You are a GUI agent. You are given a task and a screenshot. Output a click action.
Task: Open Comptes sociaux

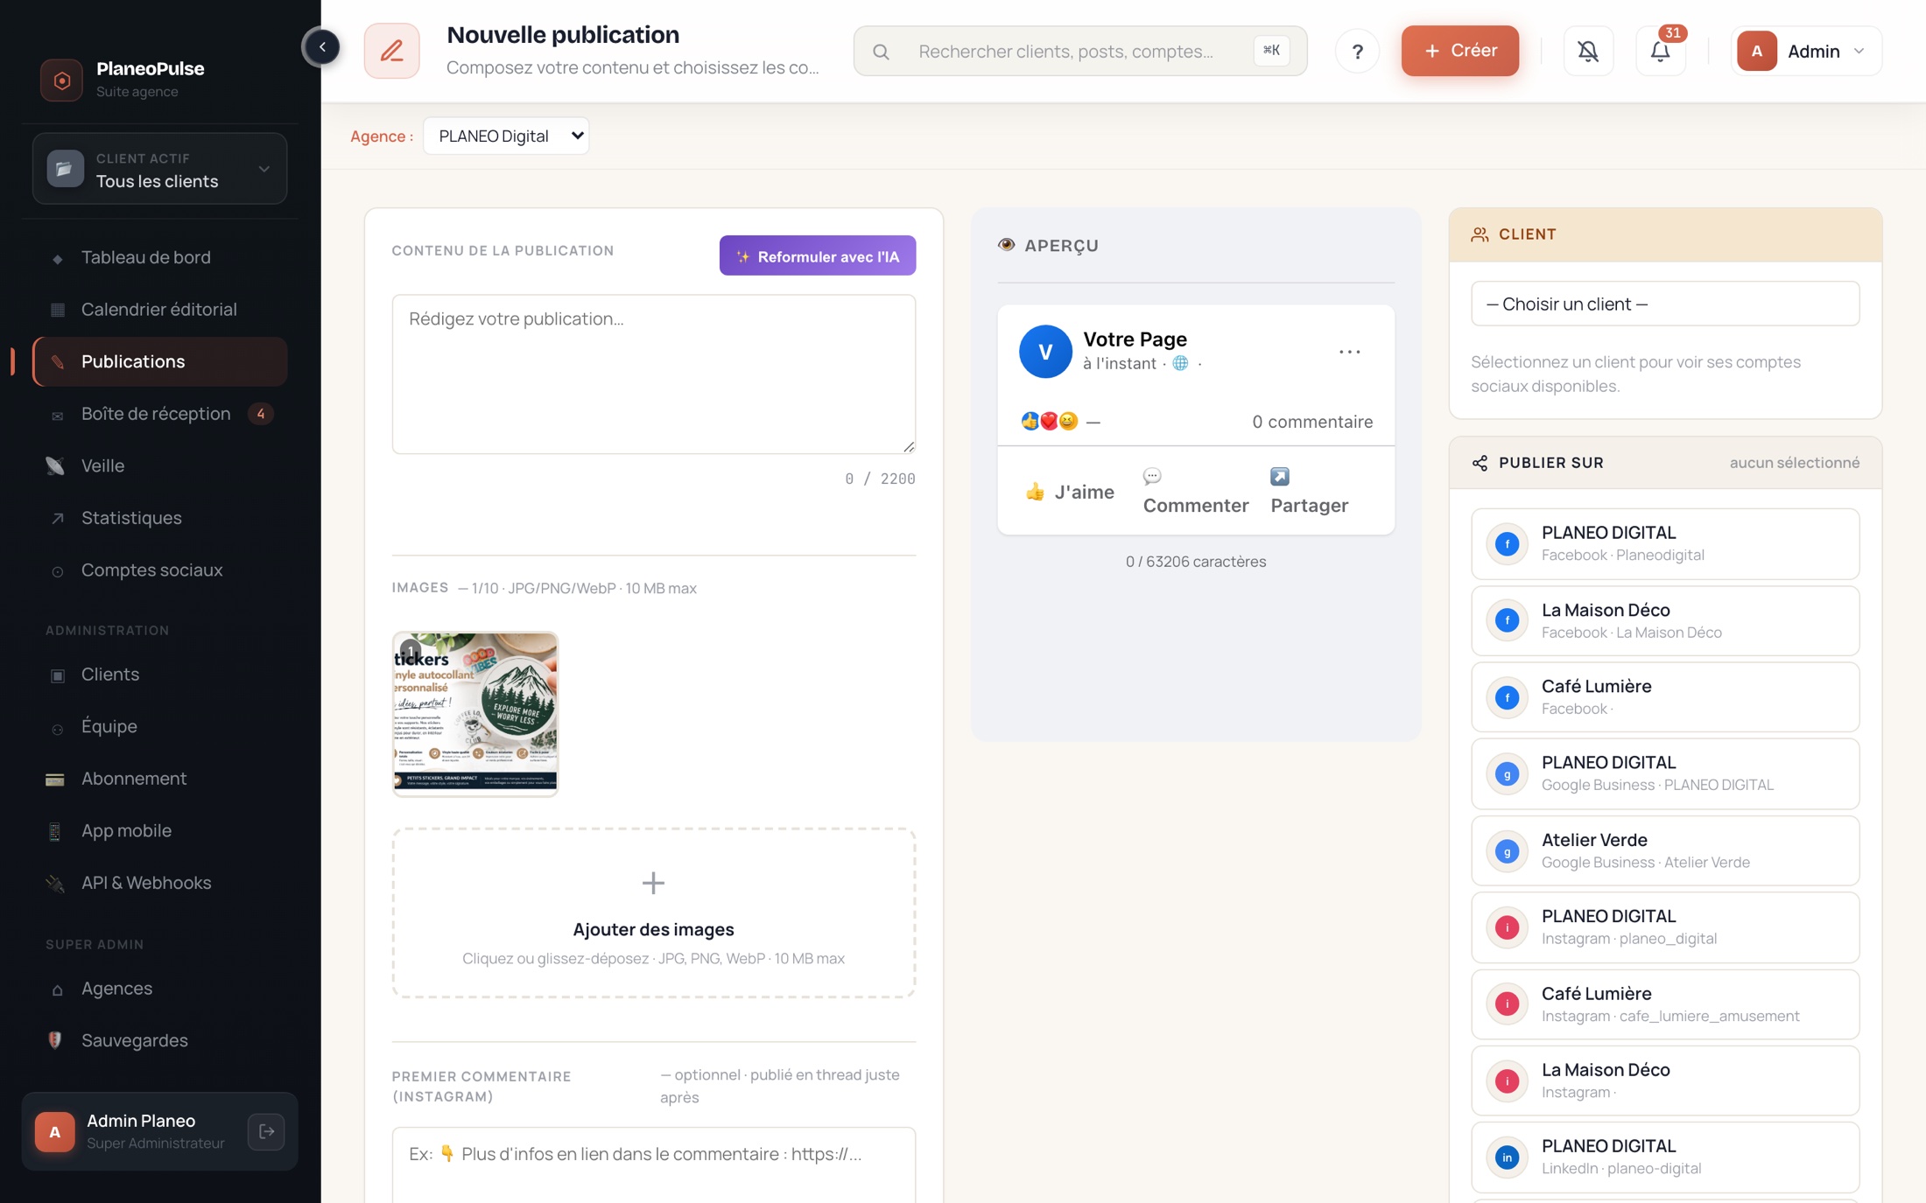click(159, 570)
